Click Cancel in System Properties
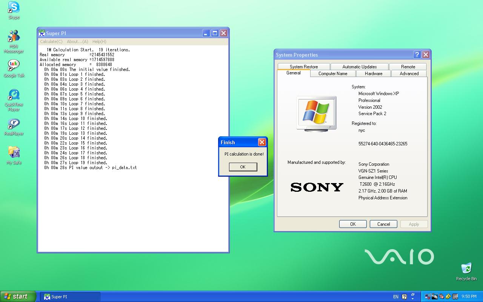Image resolution: width=483 pixels, height=302 pixels. pos(383,224)
